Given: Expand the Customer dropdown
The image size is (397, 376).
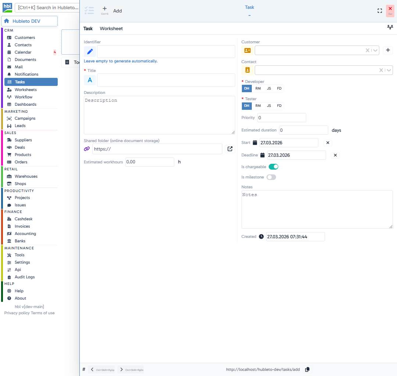Looking at the screenshot, I should 375,51.
